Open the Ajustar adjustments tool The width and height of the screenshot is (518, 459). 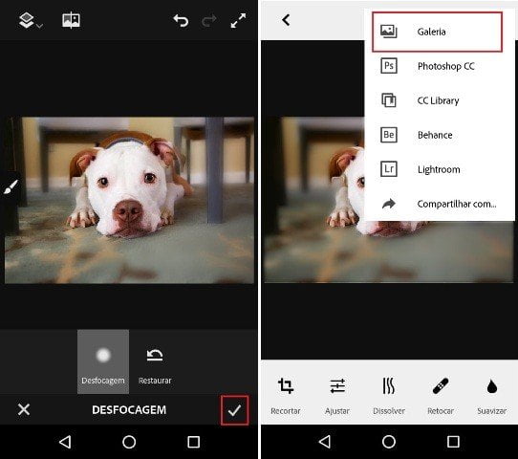[337, 396]
